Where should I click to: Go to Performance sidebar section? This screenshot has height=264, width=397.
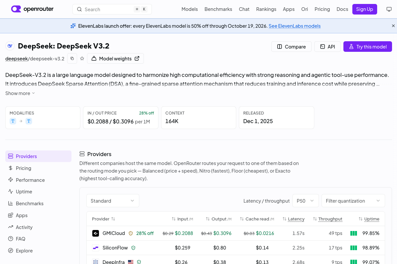click(38, 180)
